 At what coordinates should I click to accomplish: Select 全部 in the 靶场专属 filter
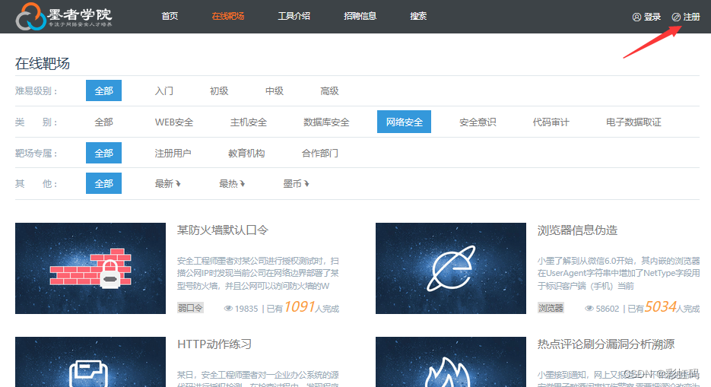pyautogui.click(x=104, y=153)
